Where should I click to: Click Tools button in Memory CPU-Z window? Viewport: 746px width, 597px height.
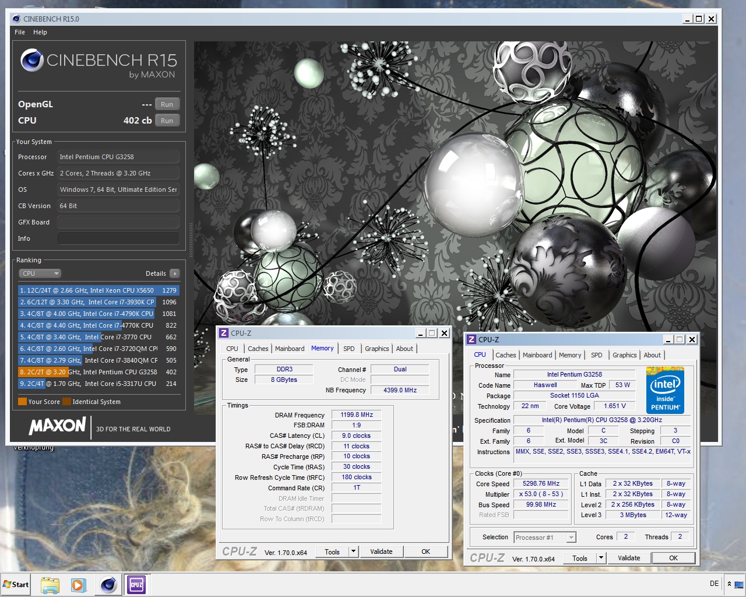332,552
